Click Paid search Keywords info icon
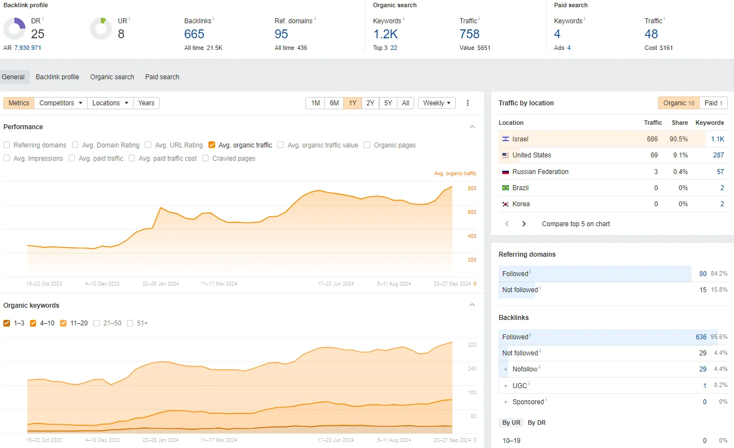Screen dimensions: 734x448 [x=585, y=19]
